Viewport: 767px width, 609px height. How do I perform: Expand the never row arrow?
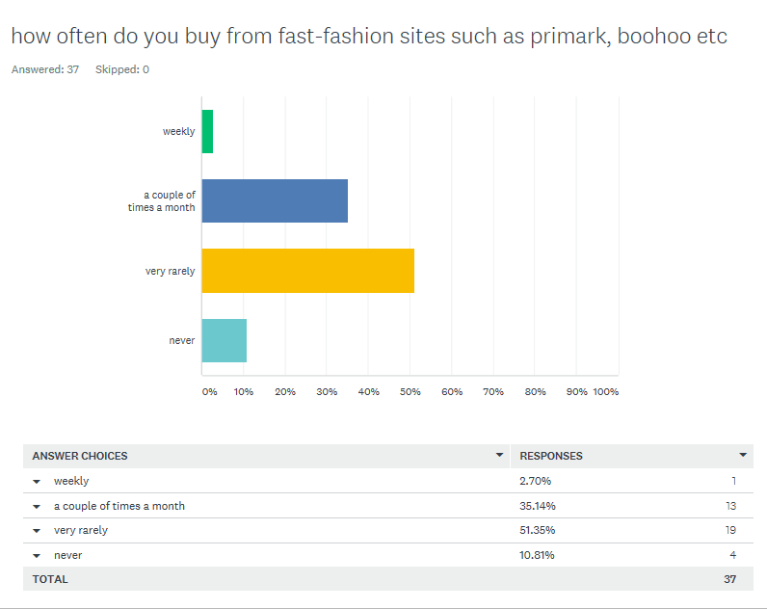37,556
